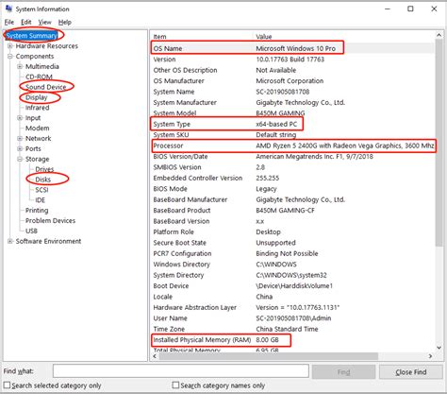Click the Find what input field

tap(181, 371)
